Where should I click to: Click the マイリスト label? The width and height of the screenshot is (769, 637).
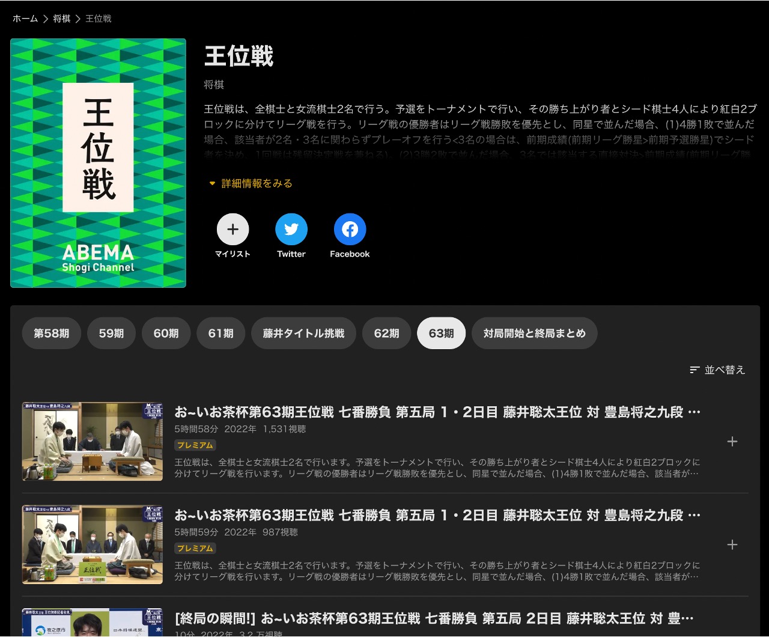coord(233,254)
